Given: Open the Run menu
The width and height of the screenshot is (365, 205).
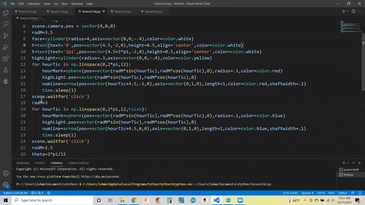Looking at the screenshot, I should pyautogui.click(x=64, y=4).
